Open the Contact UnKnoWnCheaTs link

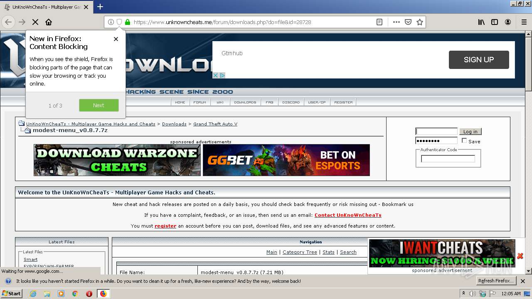(348, 215)
